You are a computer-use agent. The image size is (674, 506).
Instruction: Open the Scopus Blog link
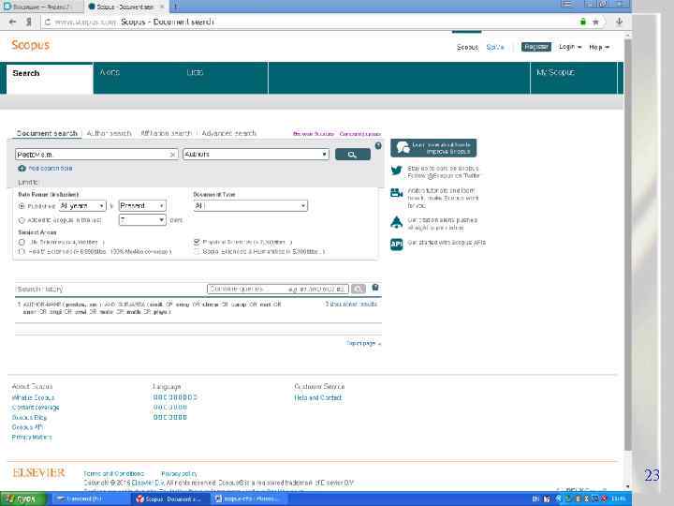coord(29,417)
